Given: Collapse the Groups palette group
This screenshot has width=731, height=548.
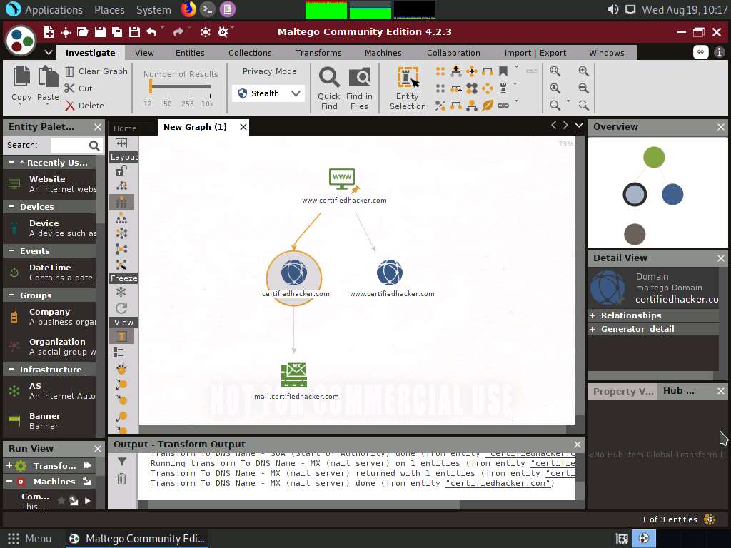Looking at the screenshot, I should (11, 295).
